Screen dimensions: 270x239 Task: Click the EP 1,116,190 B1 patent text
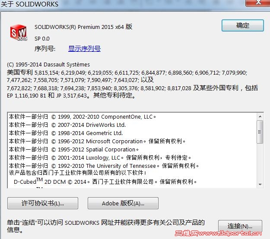point(26,96)
